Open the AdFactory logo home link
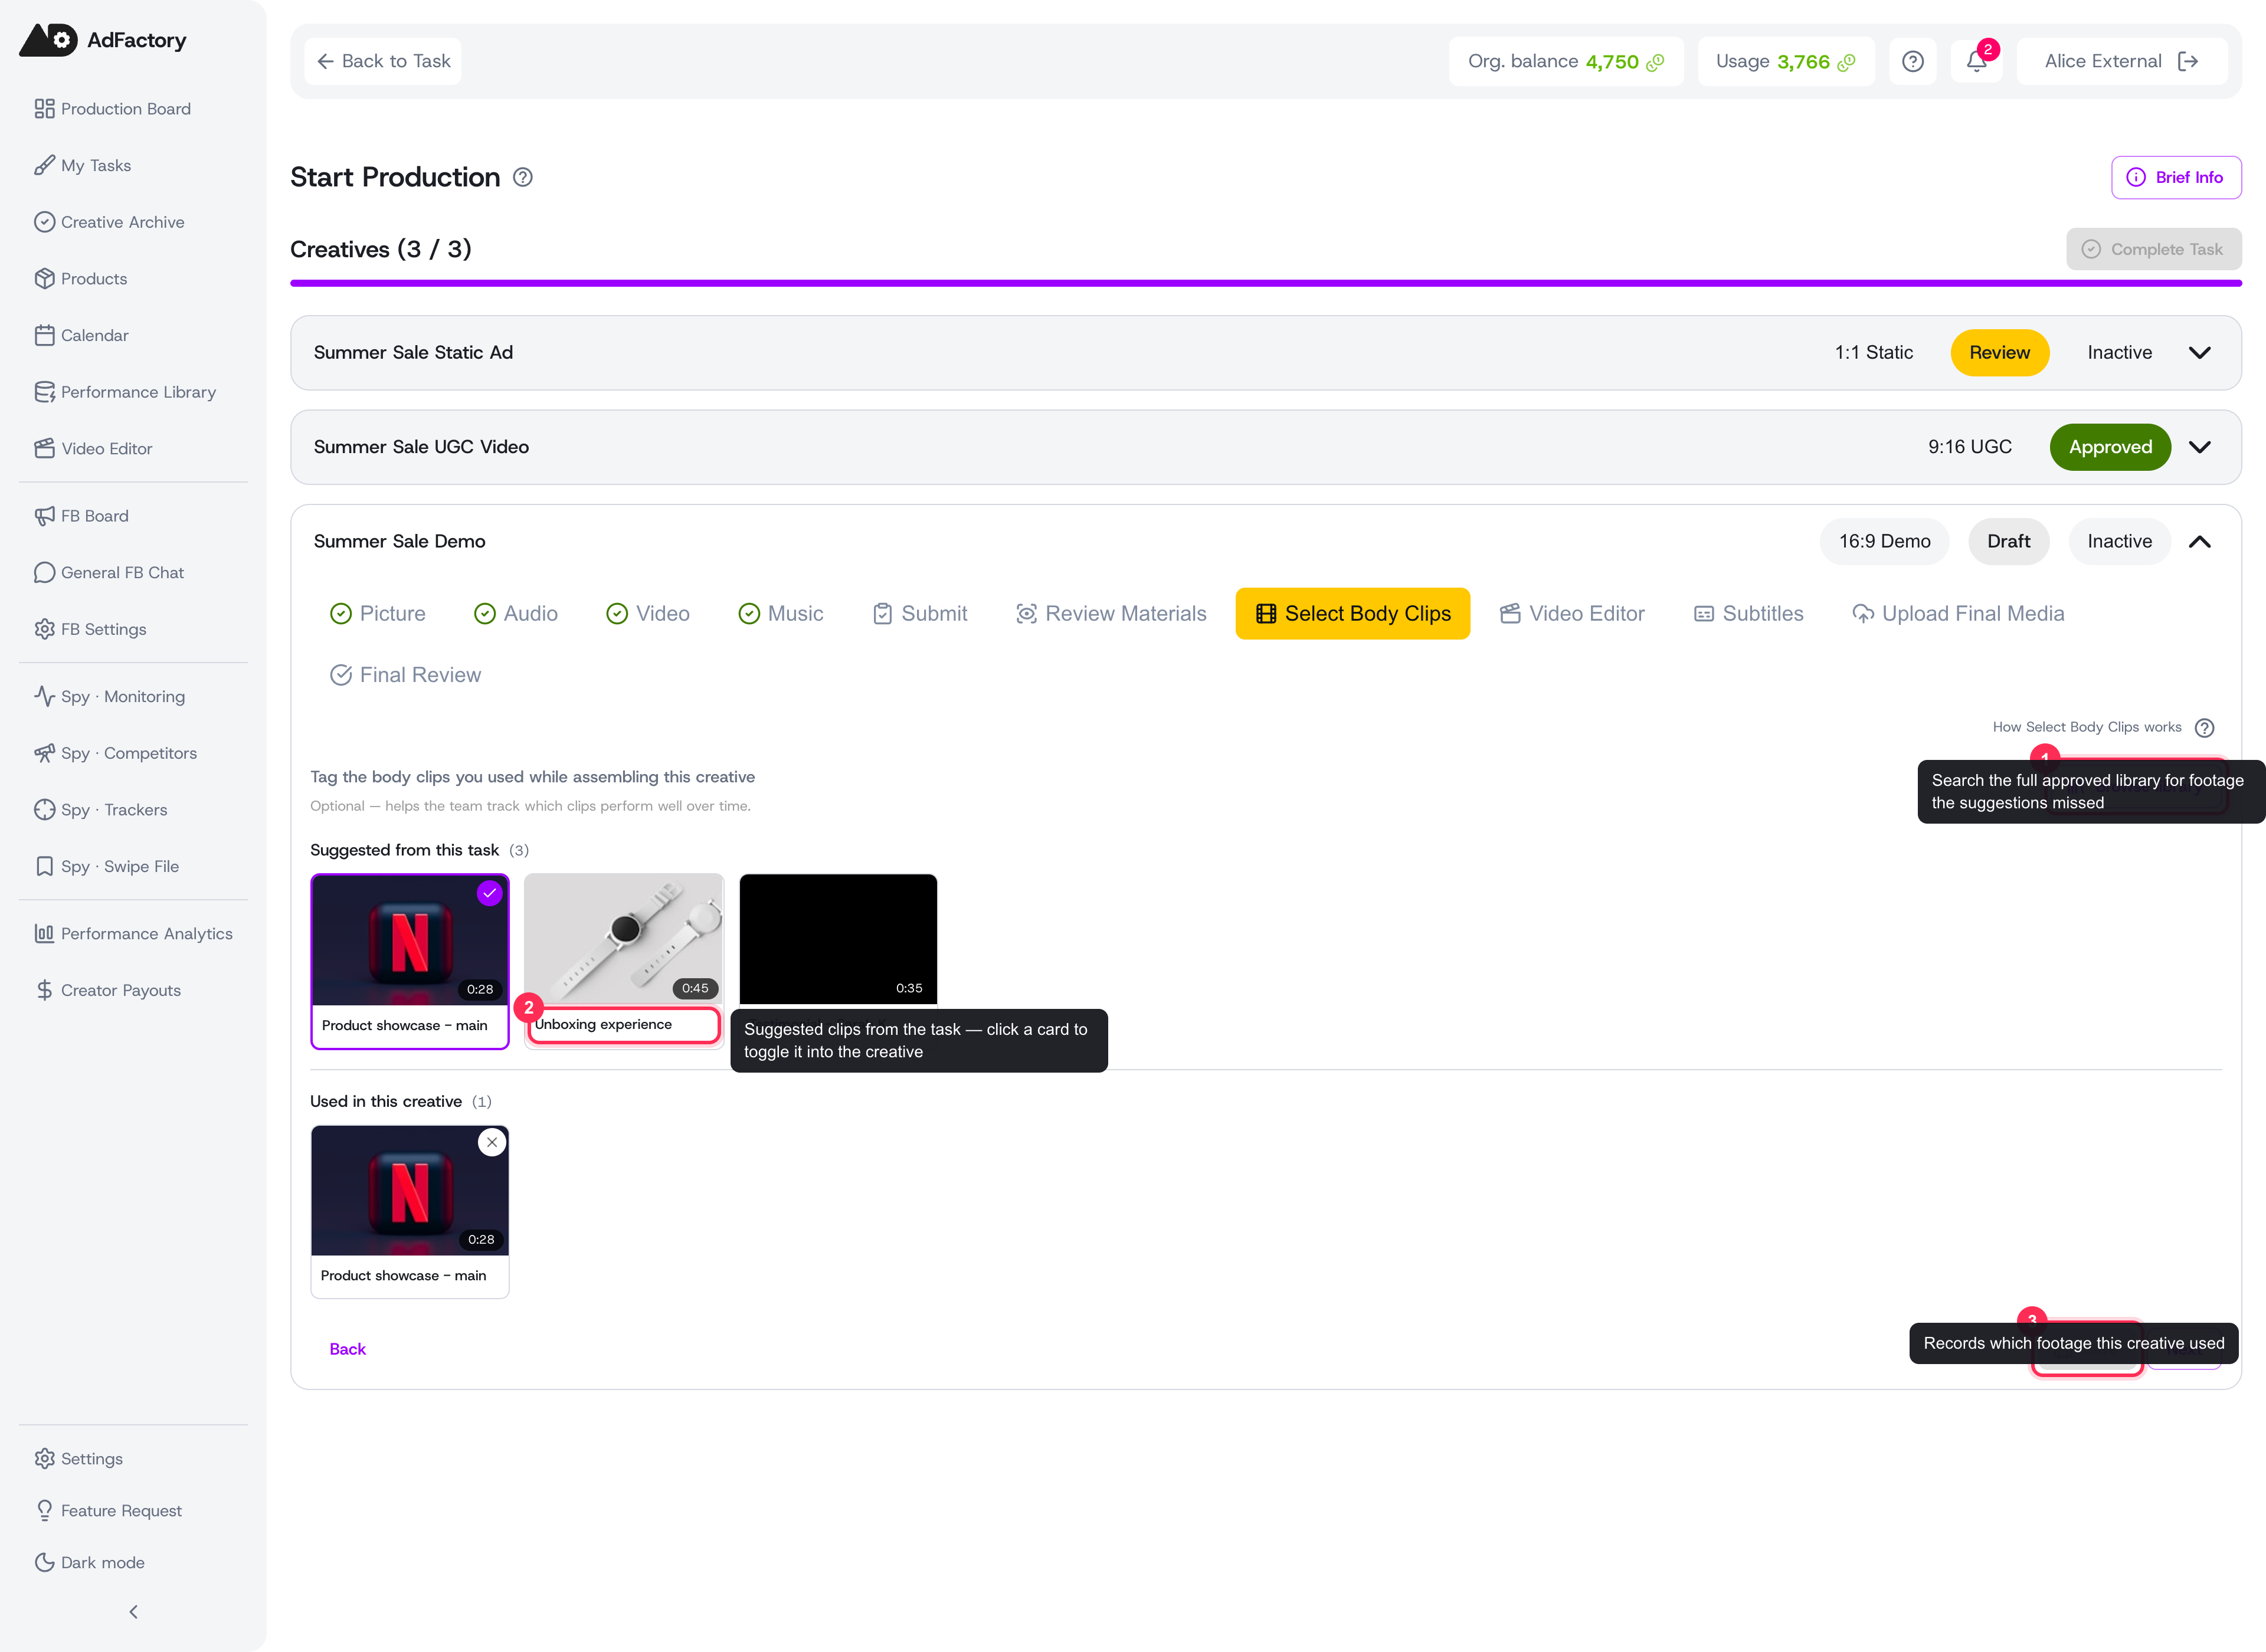2266x1652 pixels. (103, 40)
